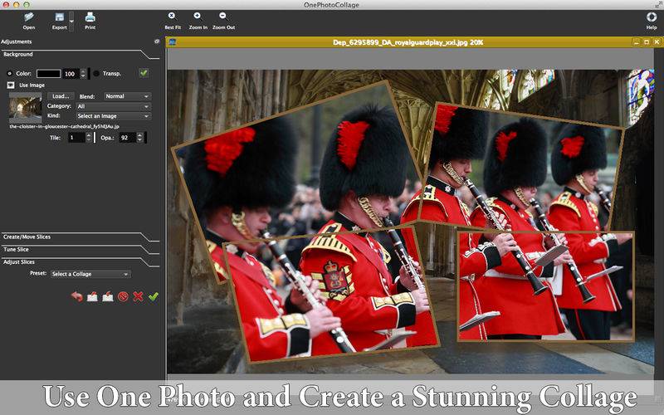The height and width of the screenshot is (415, 664).
Task: Detach the Adjustments panel using its float icon
Action: point(157,41)
